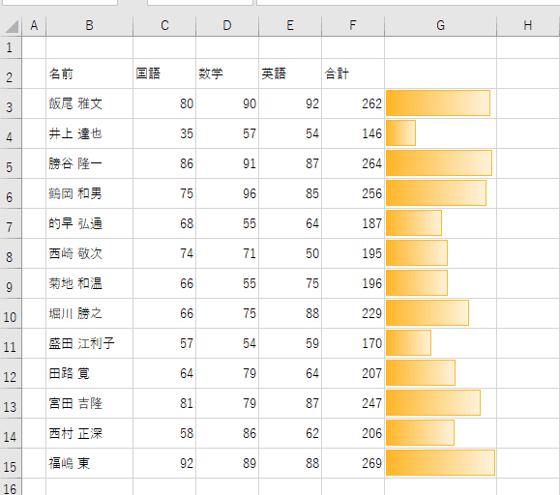The image size is (560, 495).
Task: Select 国語 score 35 for 井上 達也
Action: [164, 133]
